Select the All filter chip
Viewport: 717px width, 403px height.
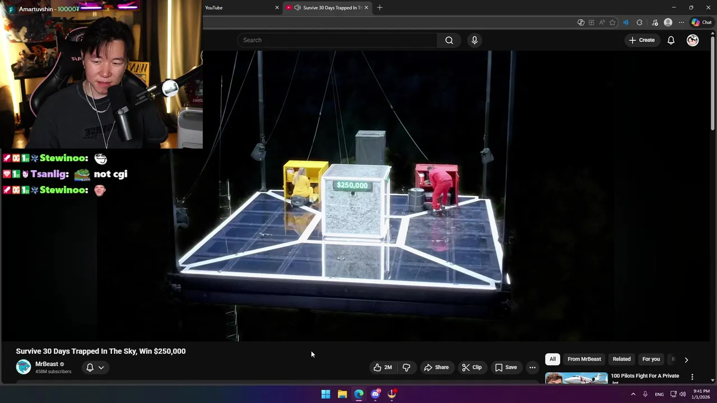(x=552, y=359)
